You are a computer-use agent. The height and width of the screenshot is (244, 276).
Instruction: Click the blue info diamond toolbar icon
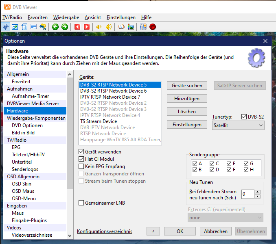coord(6,27)
